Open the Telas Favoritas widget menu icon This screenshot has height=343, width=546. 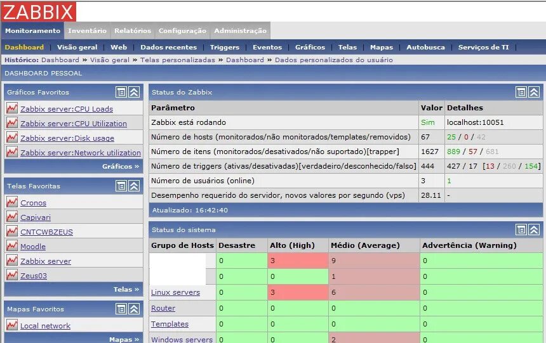(121, 186)
